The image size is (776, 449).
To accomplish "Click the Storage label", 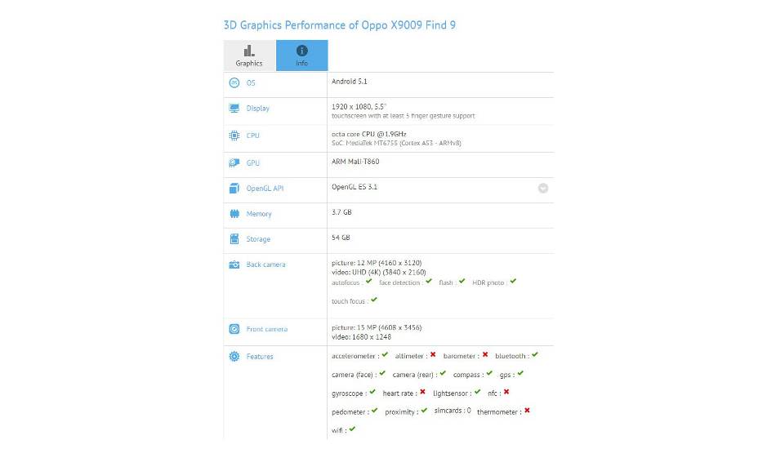I will (x=258, y=239).
